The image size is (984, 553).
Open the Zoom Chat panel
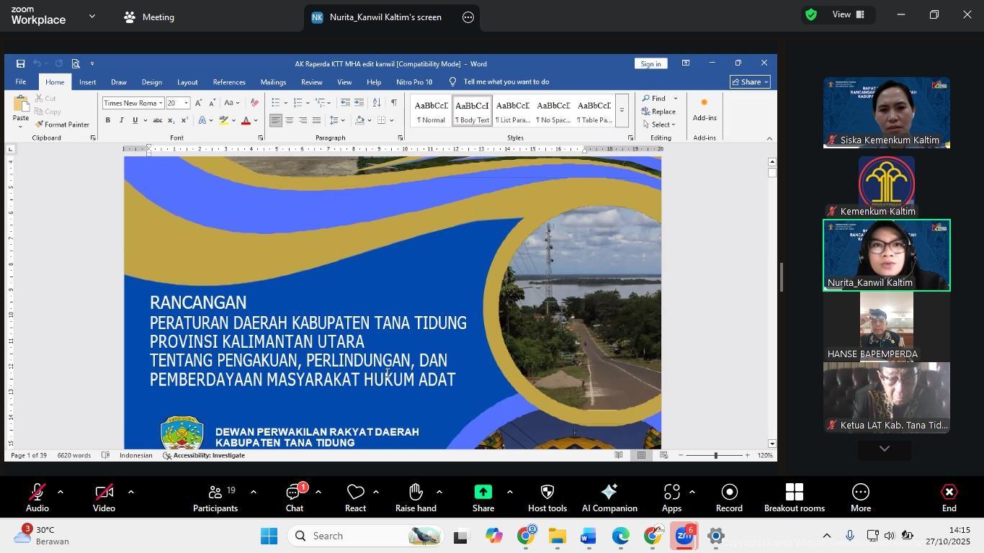coord(294,498)
